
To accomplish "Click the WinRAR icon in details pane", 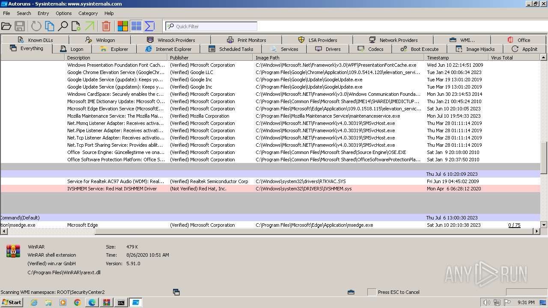I will point(13,251).
